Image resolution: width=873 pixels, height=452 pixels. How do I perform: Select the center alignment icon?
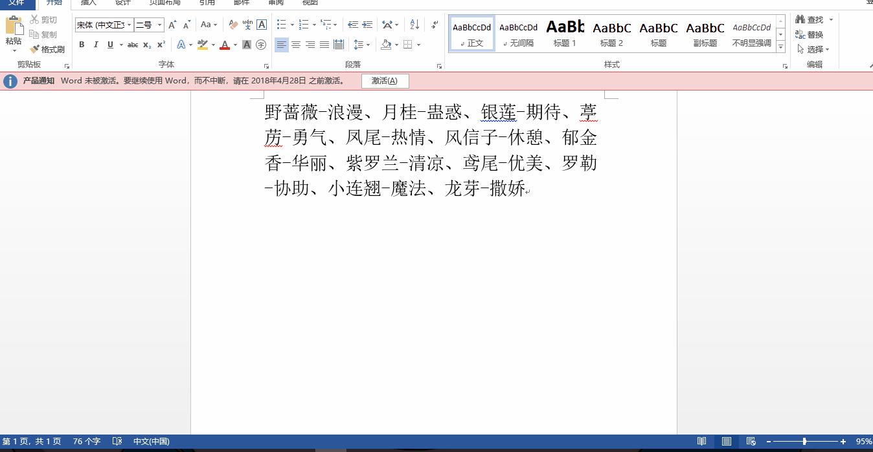point(296,45)
